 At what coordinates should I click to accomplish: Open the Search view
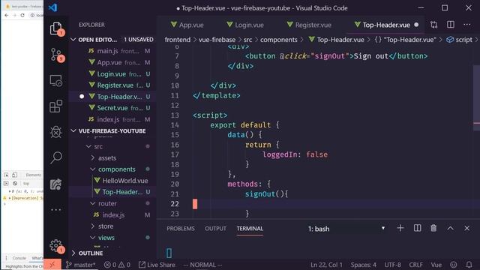point(56,157)
